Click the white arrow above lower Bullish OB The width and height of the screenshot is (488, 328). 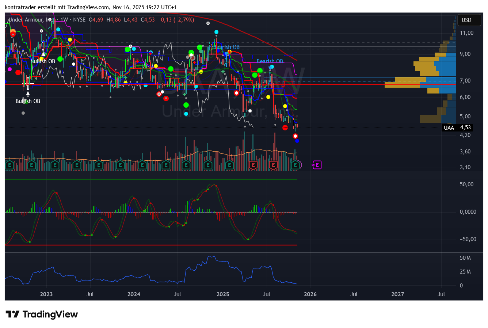point(28,94)
